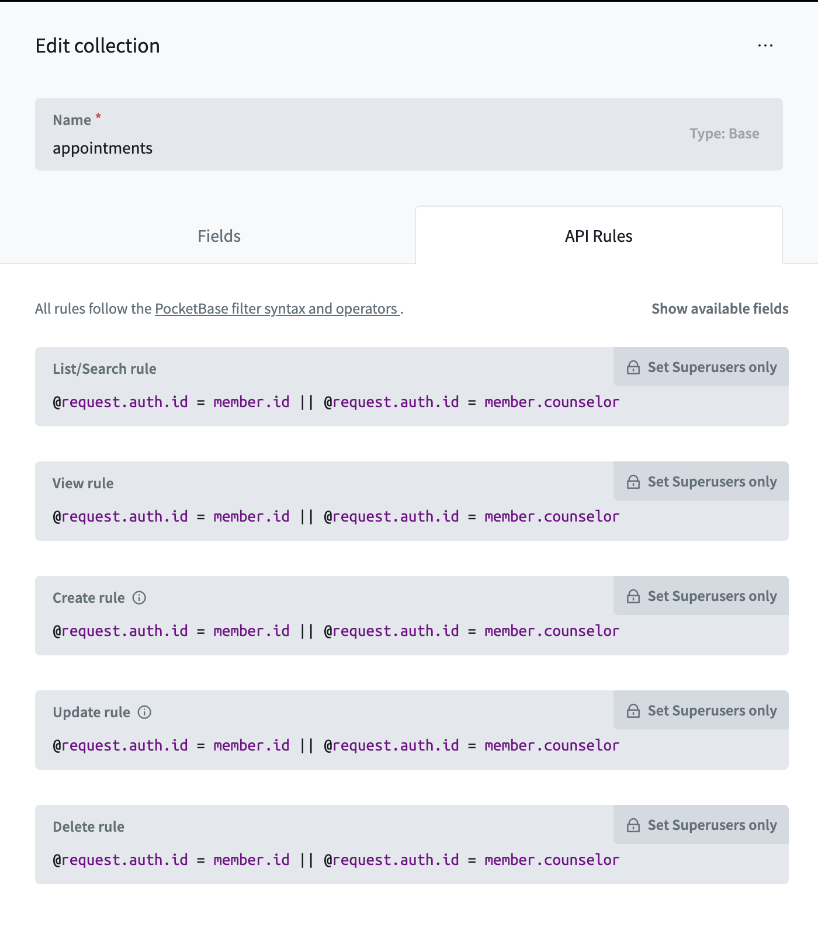The height and width of the screenshot is (938, 818).
Task: Click the collection Name input field
Action: coord(409,134)
